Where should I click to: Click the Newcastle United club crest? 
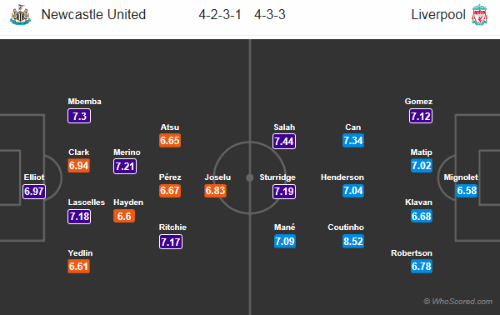pos(20,15)
